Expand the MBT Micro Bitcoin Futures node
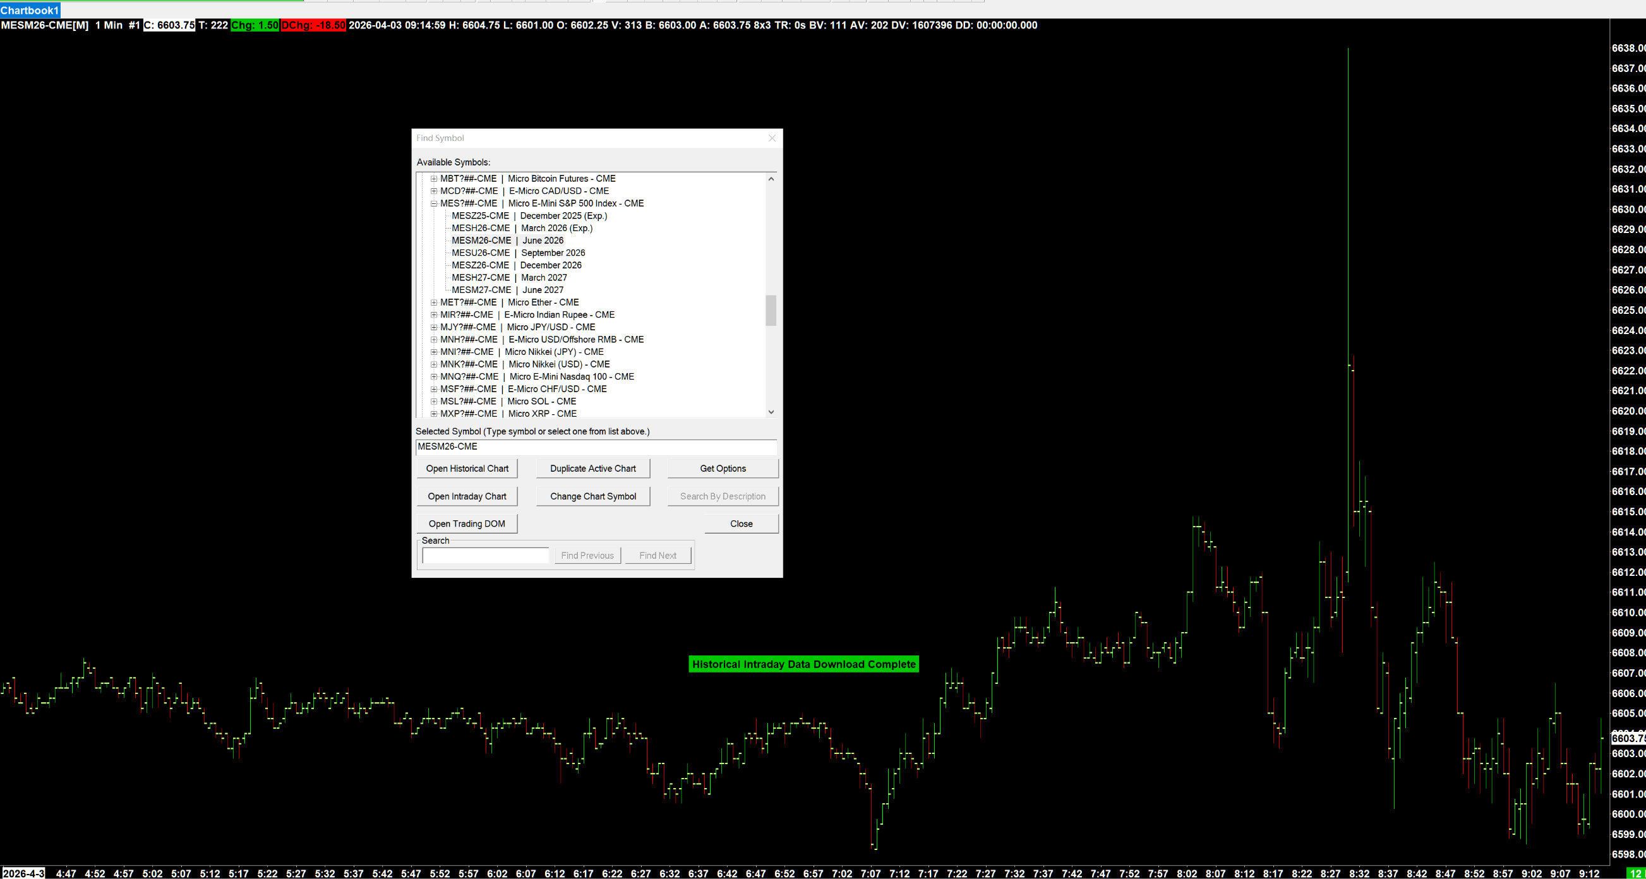The image size is (1646, 879). [434, 179]
